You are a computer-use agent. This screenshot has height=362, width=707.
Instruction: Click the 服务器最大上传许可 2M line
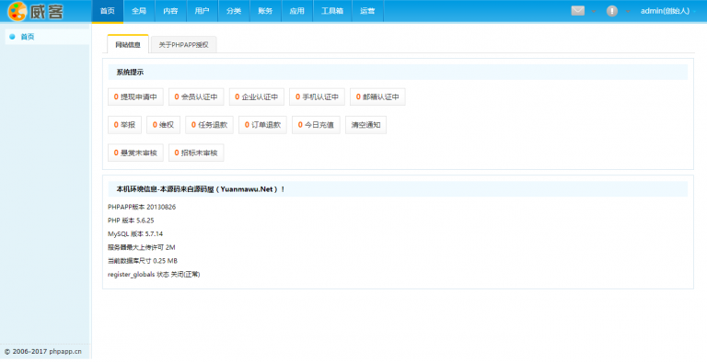click(x=141, y=248)
